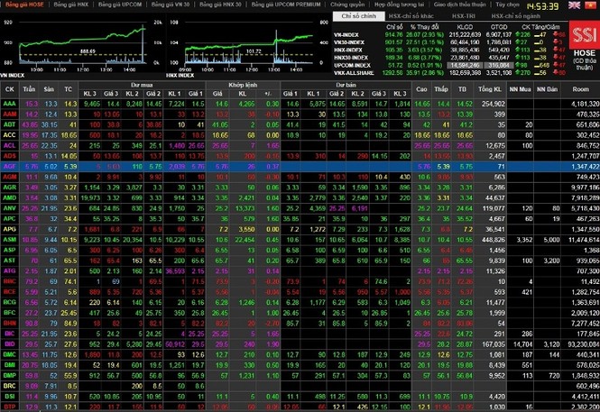Click BID room value 93,230,084
The width and height of the screenshot is (600, 412).
(x=584, y=344)
